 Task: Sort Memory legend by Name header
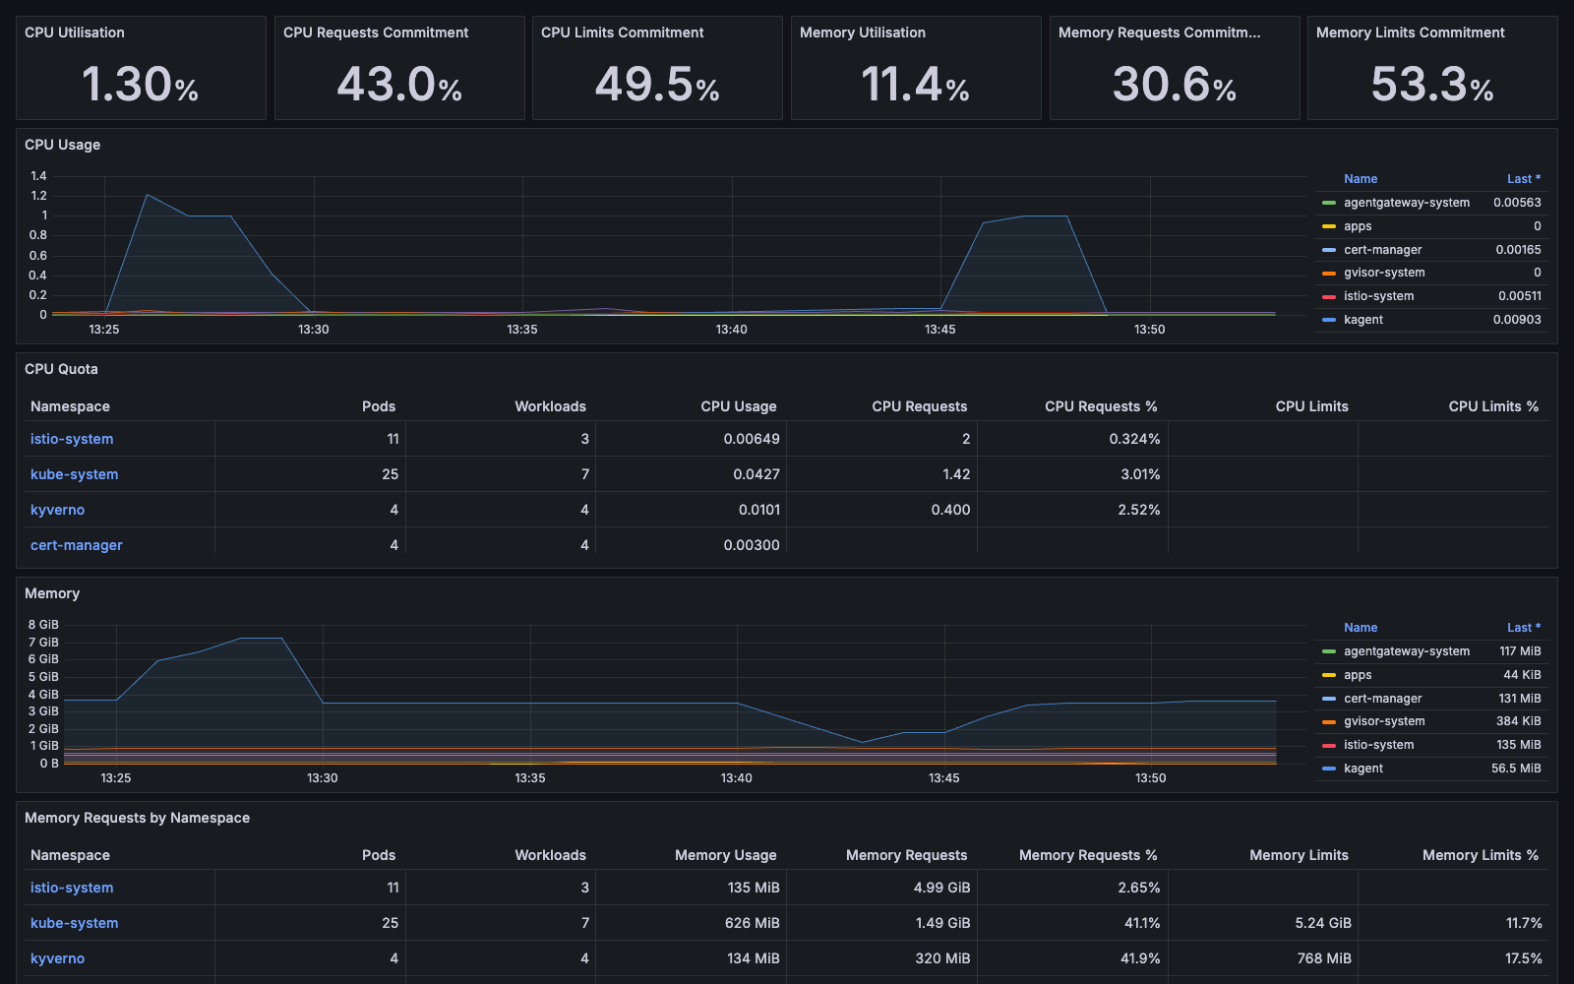(1361, 628)
